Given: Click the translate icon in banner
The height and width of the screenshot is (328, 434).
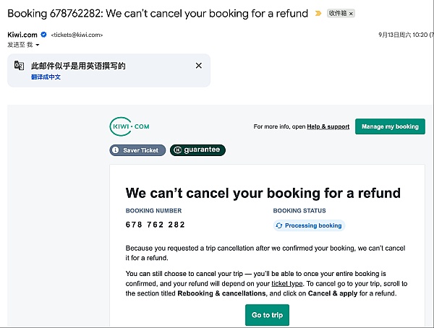Looking at the screenshot, I should [x=20, y=66].
